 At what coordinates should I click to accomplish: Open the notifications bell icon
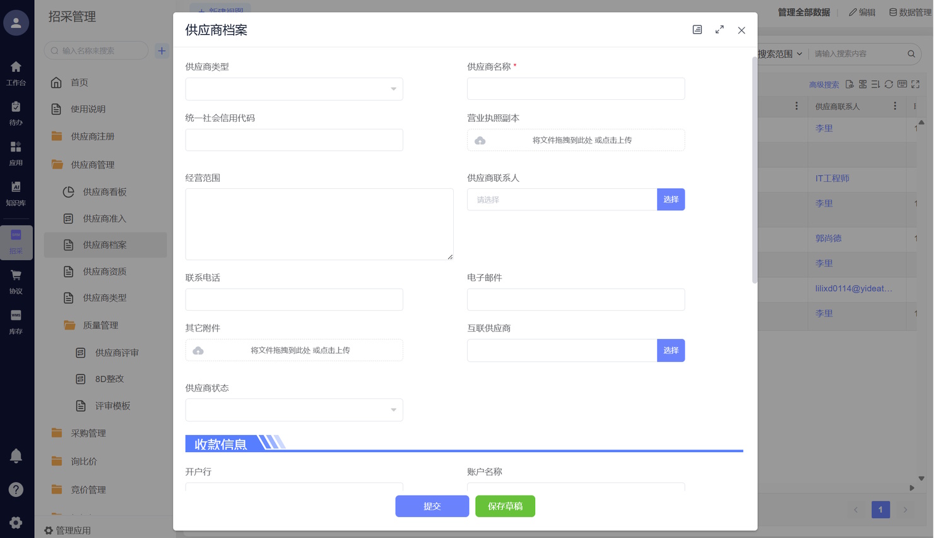(16, 456)
